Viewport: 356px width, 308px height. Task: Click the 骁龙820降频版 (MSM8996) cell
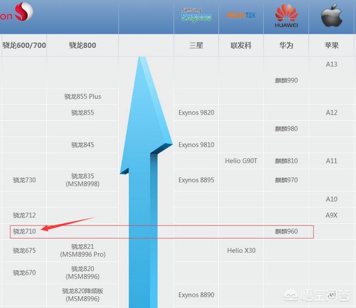point(83,295)
